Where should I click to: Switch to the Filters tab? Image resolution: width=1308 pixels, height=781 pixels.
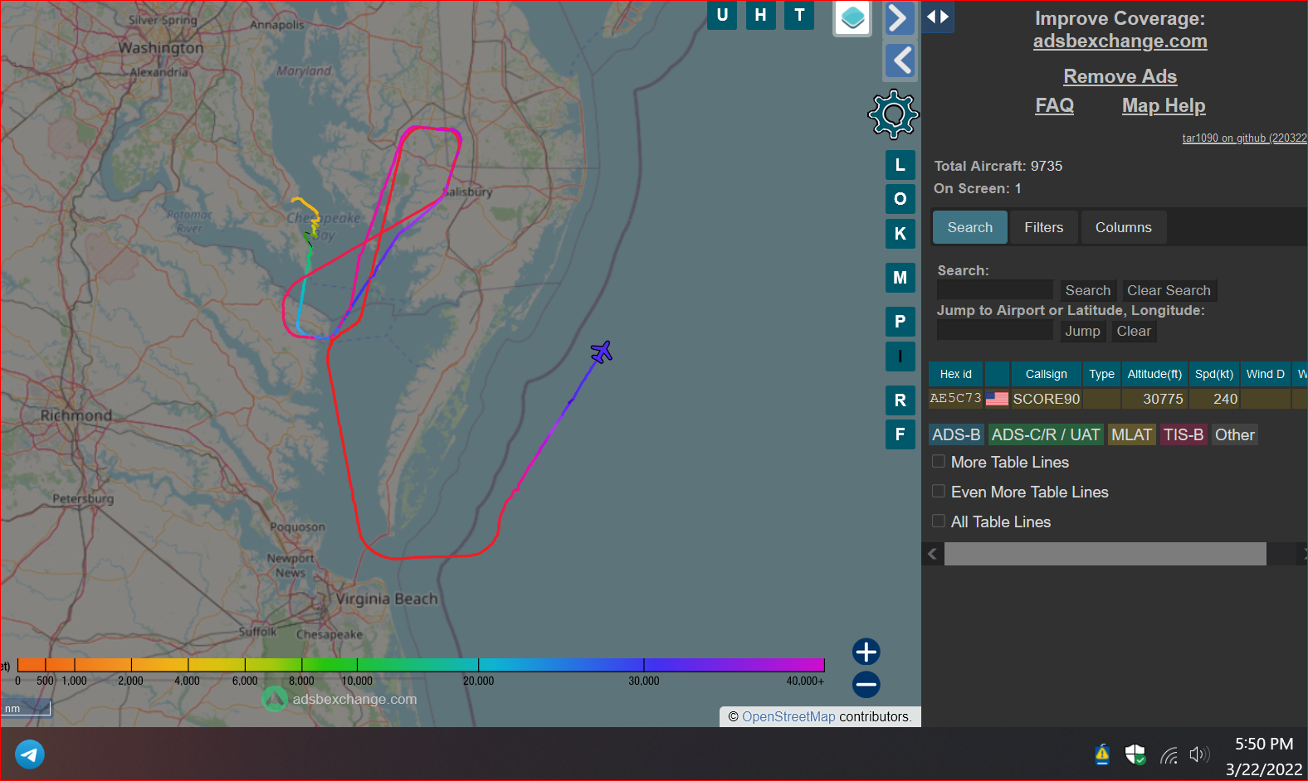pyautogui.click(x=1044, y=227)
